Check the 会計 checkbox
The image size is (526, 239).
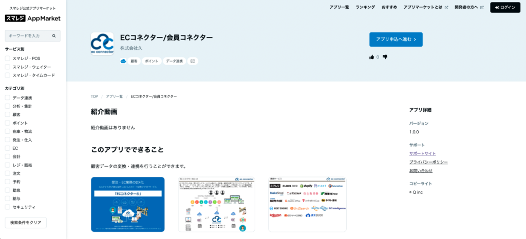7,156
